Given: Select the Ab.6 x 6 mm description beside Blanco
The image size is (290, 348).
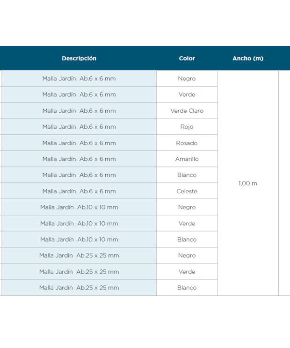Looking at the screenshot, I should (79, 175).
